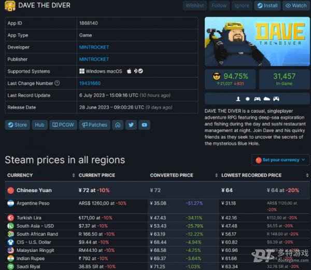Click the Turkish Lira flag icon

[x=11, y=218]
